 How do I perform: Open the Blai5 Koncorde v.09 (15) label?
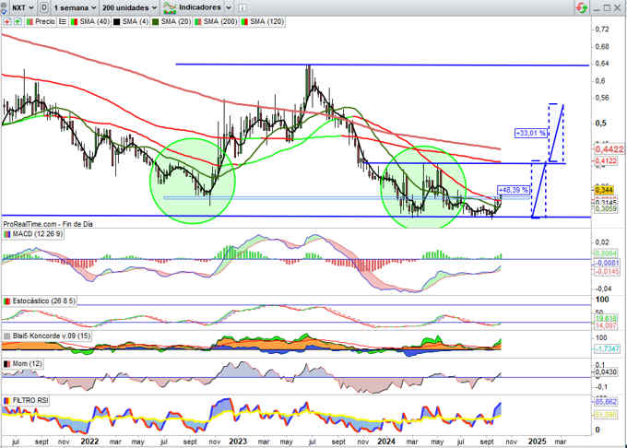click(x=52, y=336)
